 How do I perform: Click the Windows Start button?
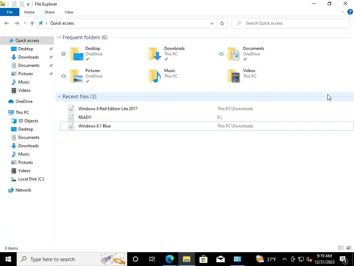[8, 259]
